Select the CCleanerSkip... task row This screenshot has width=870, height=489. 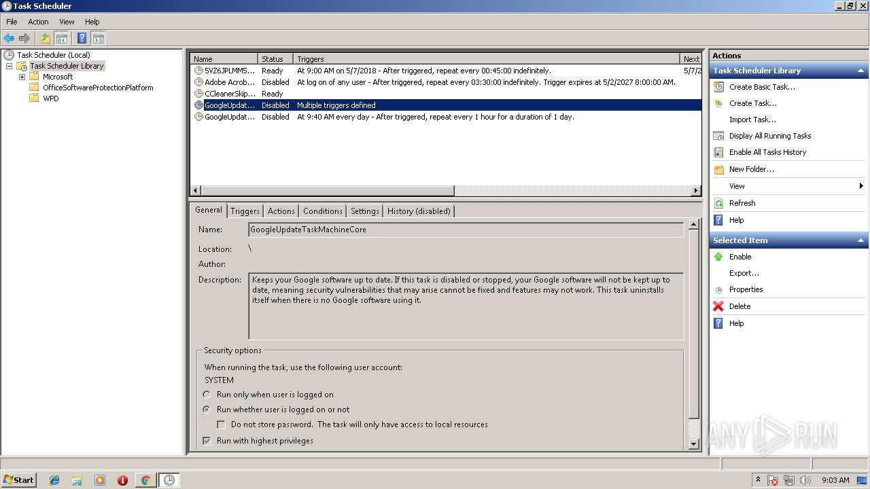447,94
